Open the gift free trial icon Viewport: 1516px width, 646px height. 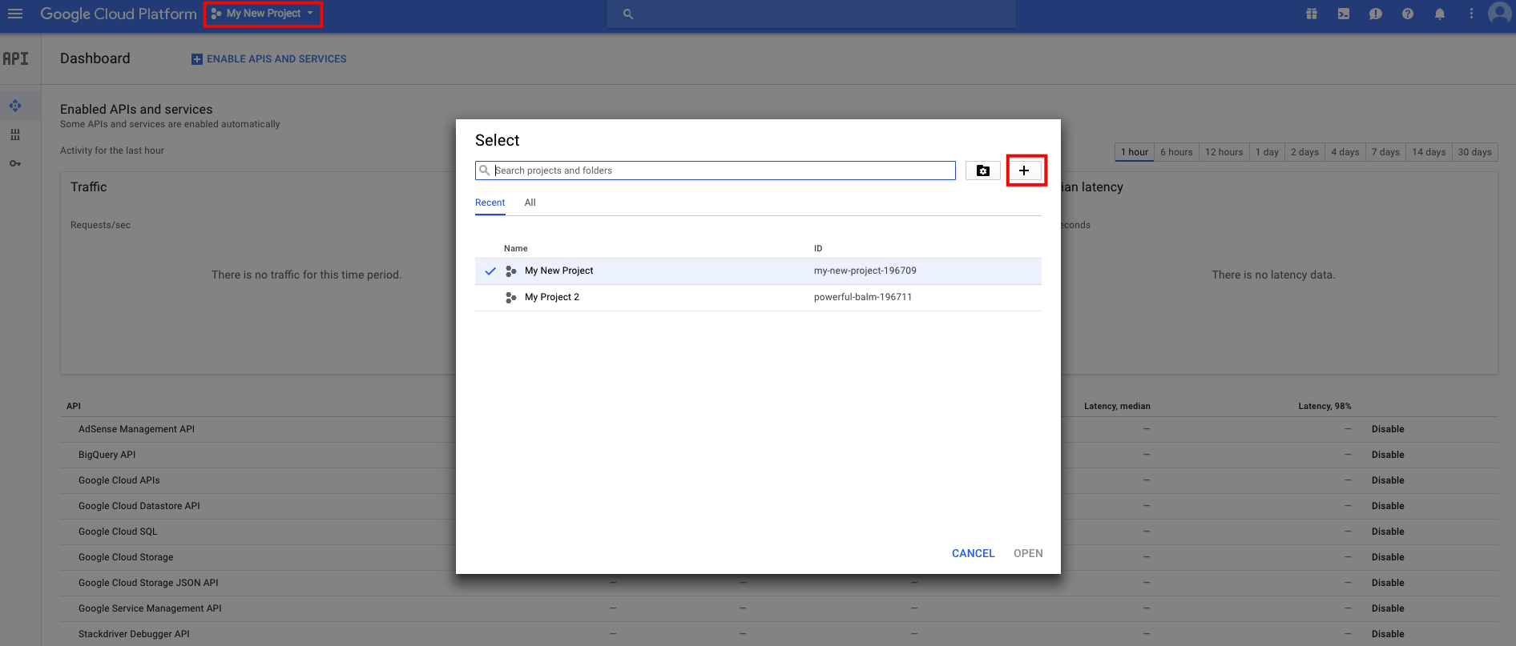point(1312,14)
